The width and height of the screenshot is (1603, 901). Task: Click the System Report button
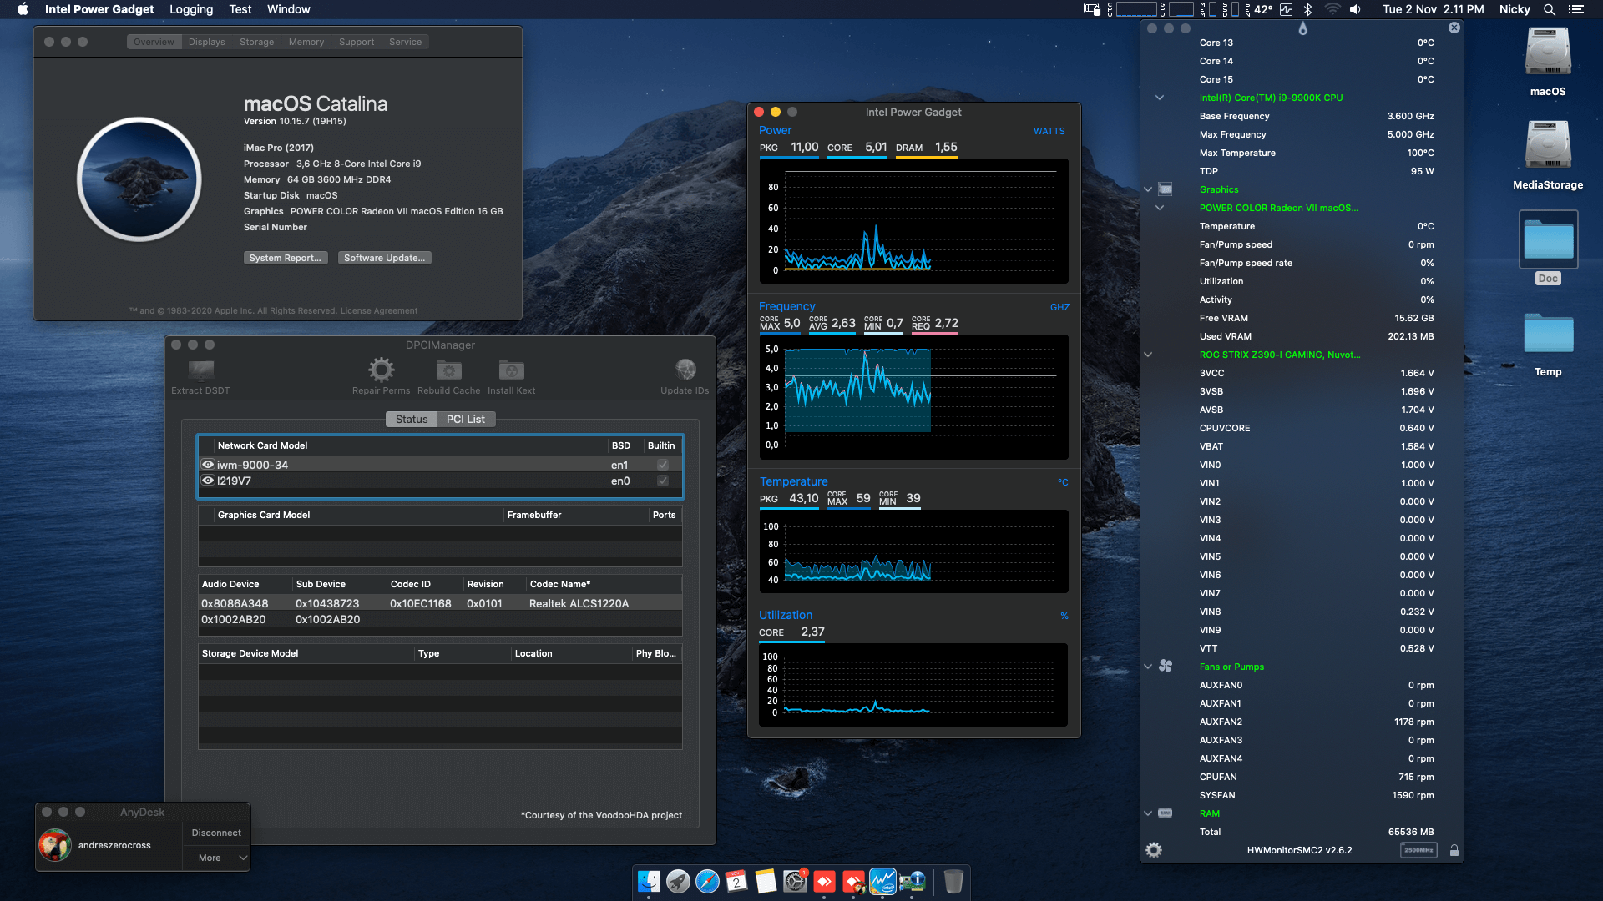(285, 258)
